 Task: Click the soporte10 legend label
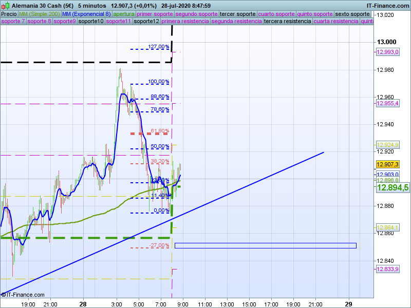tap(91, 22)
